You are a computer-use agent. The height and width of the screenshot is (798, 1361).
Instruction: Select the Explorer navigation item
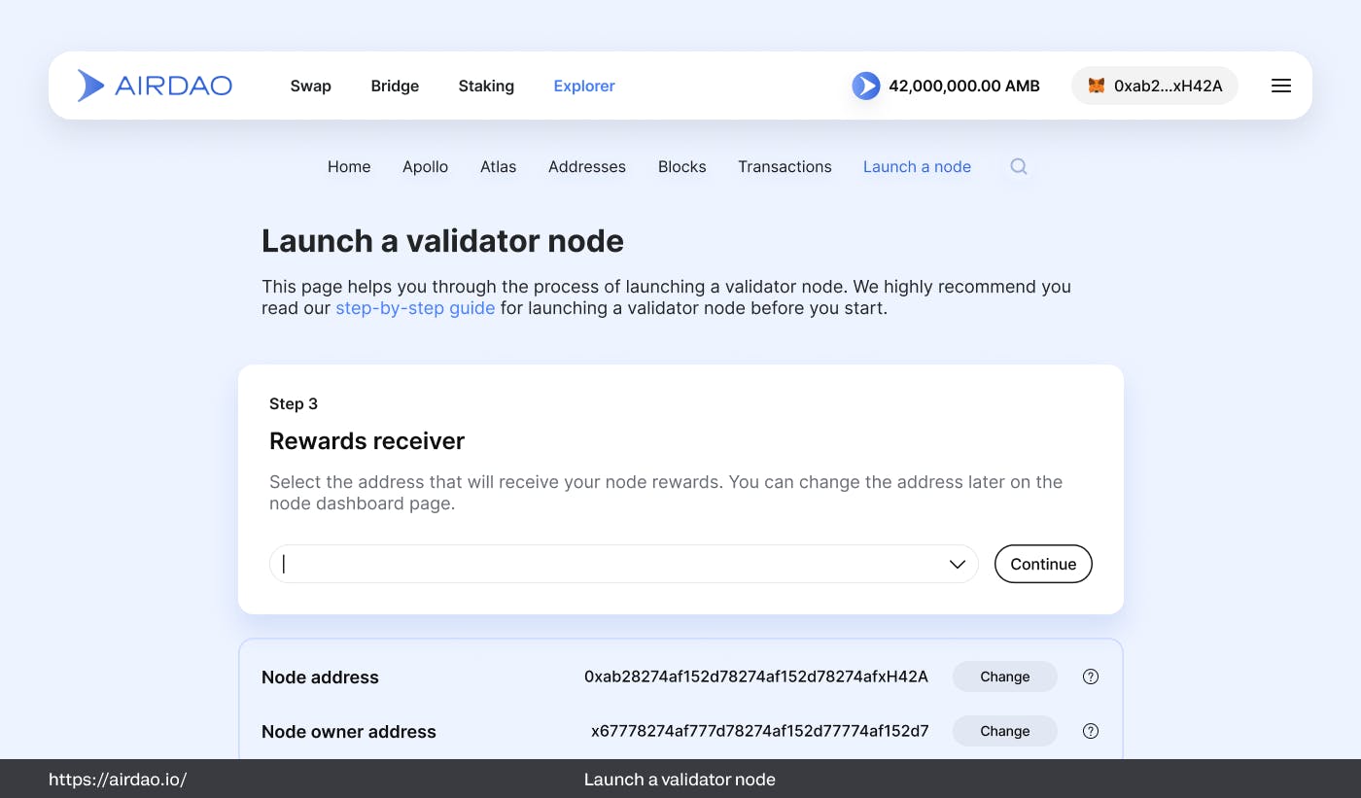584,86
